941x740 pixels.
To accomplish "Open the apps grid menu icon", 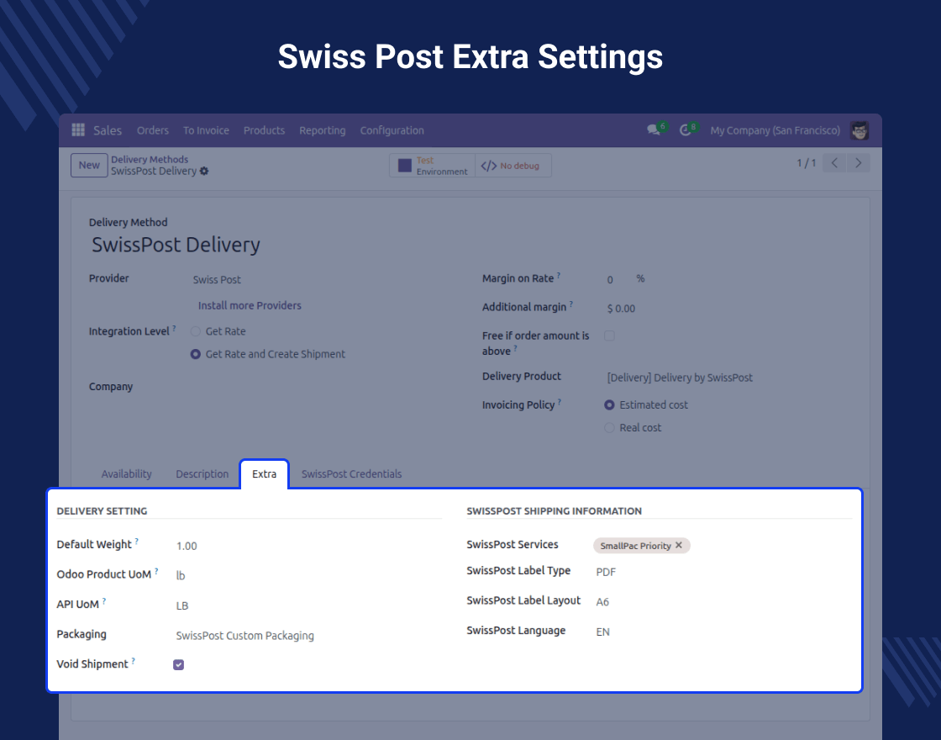I will tap(78, 130).
